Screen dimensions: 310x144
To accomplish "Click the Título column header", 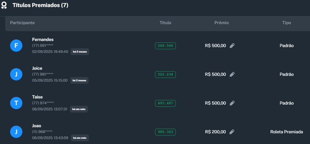I will 165,23.
